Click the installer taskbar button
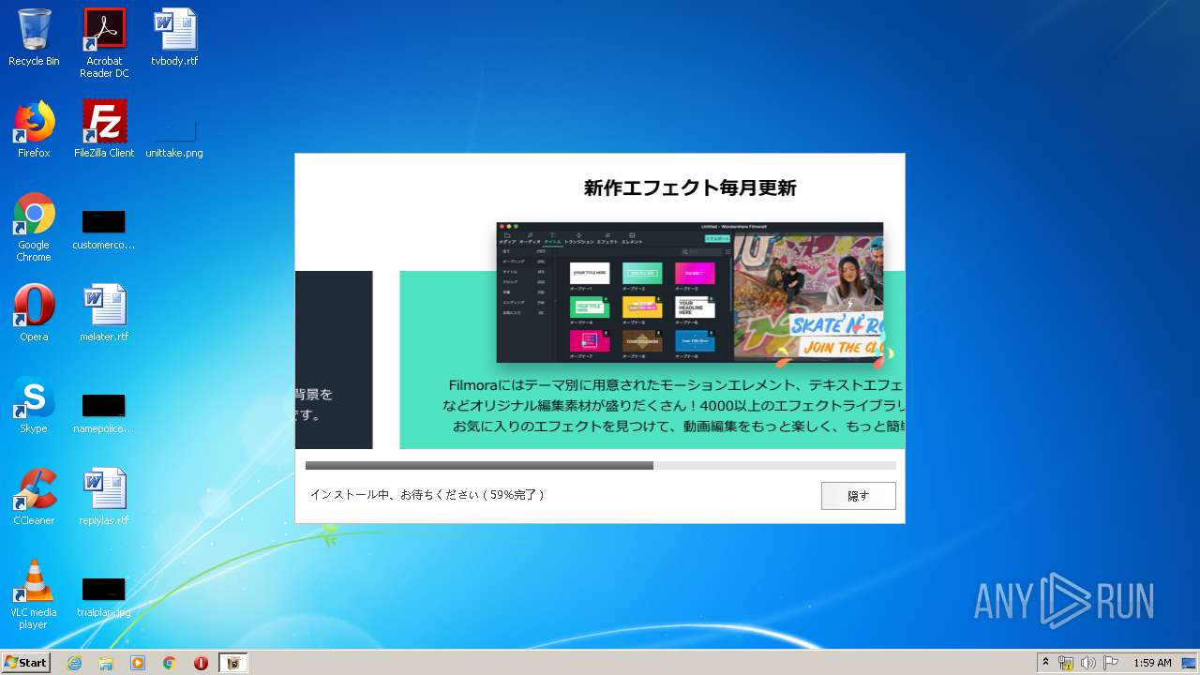The image size is (1200, 675). tap(233, 663)
